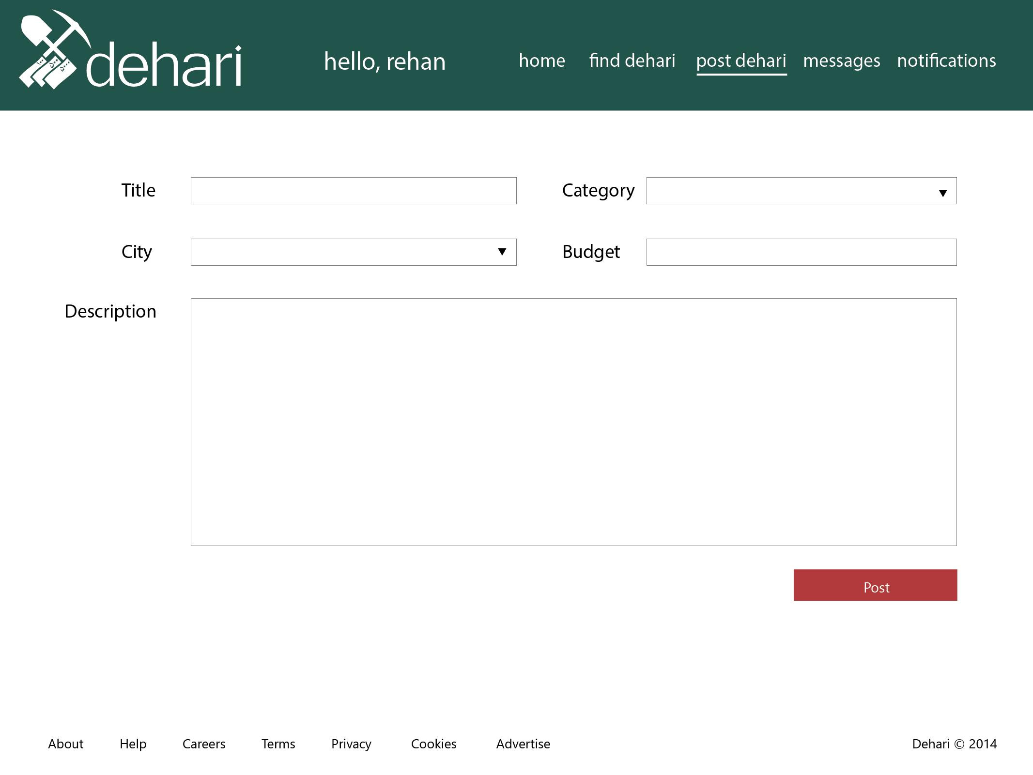The height and width of the screenshot is (775, 1033).
Task: Go to the home menu item
Action: [x=541, y=61]
